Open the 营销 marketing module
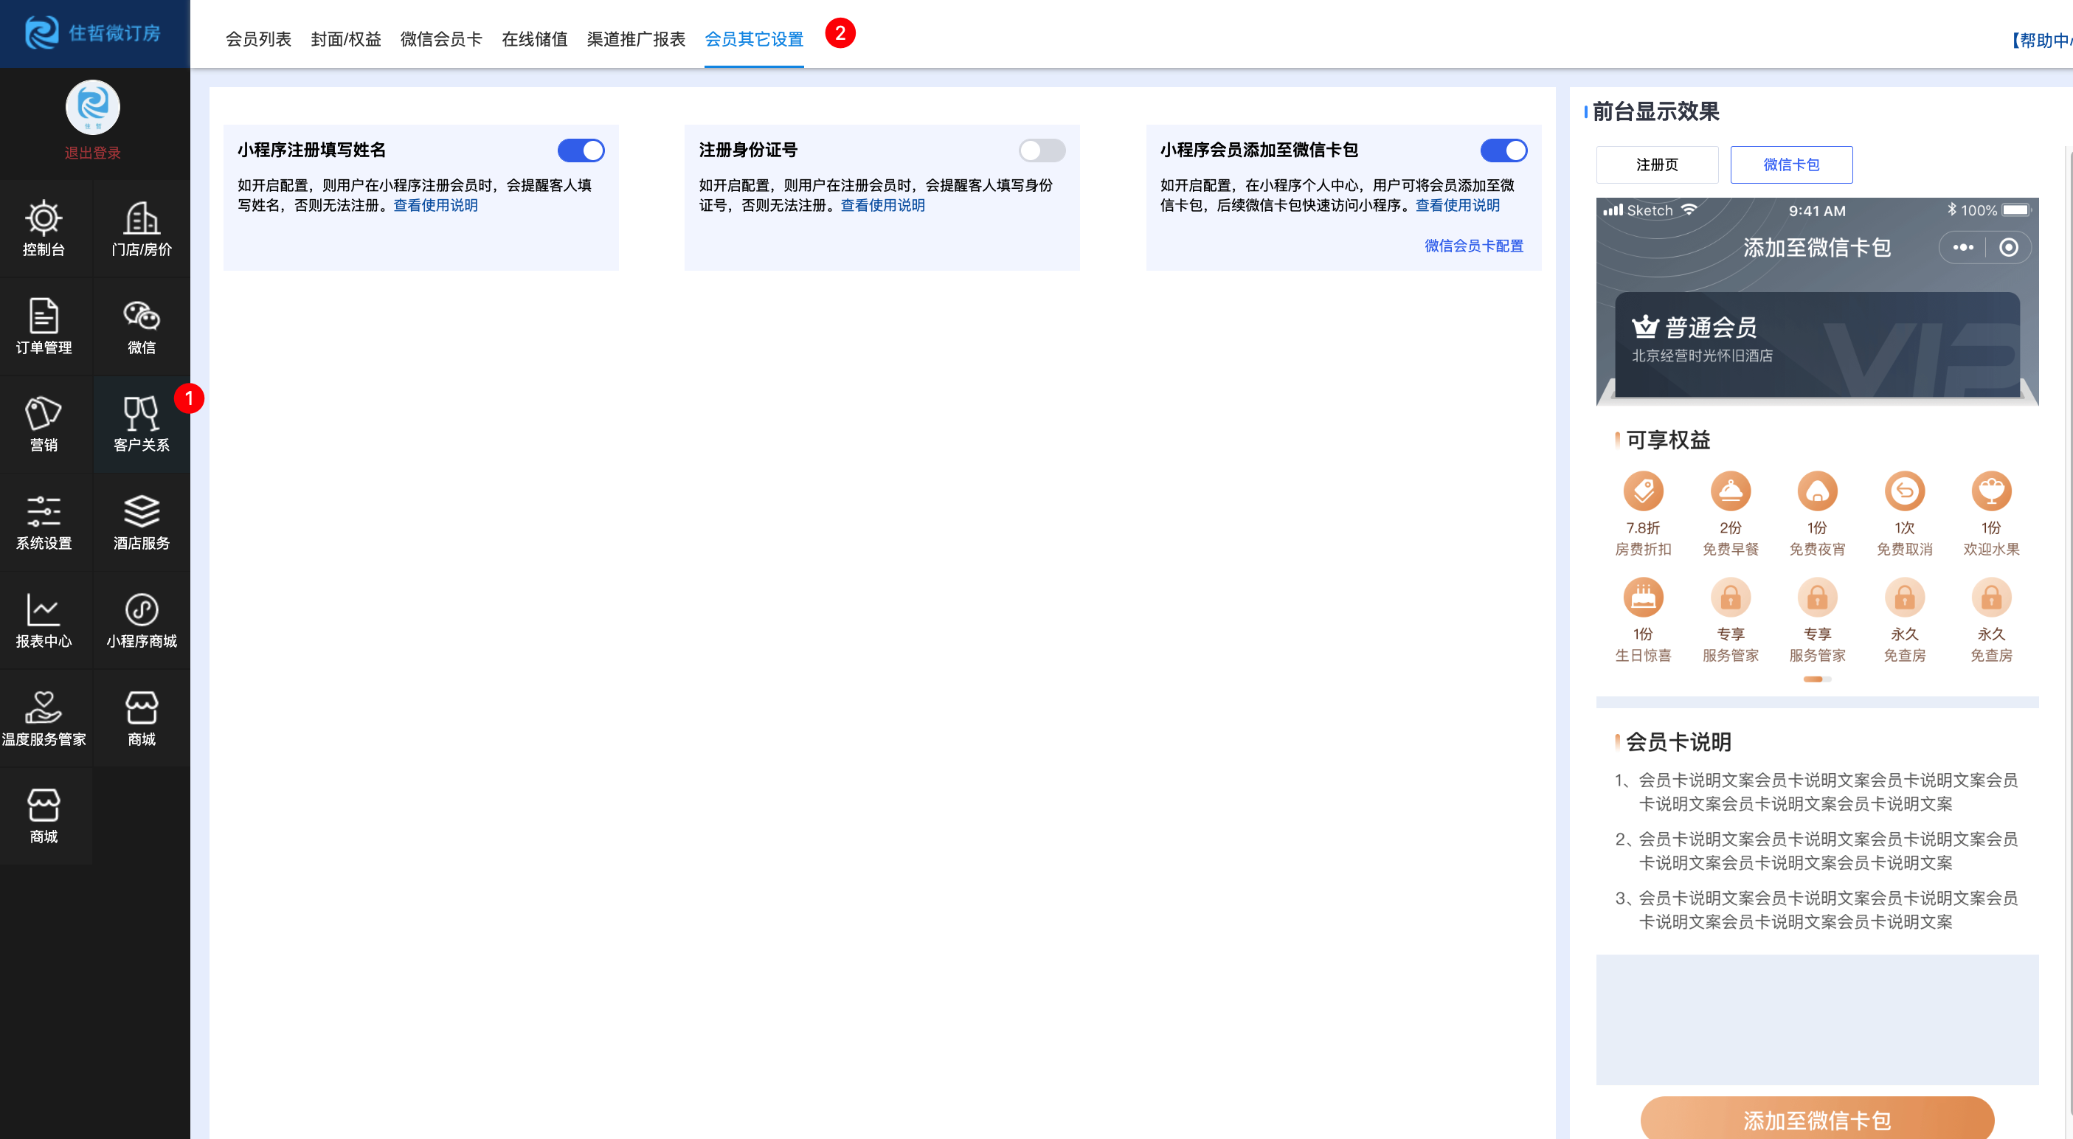 (44, 423)
